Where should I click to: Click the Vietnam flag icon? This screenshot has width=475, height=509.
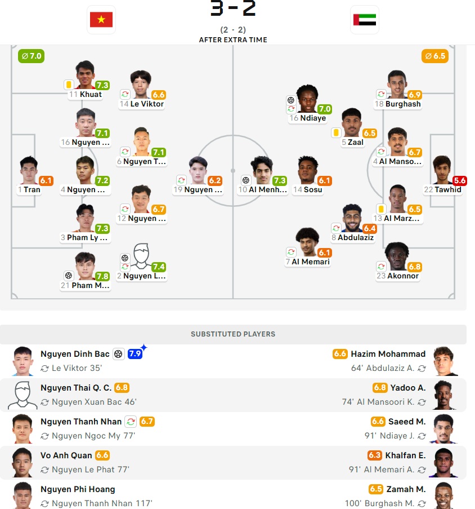[x=101, y=20]
